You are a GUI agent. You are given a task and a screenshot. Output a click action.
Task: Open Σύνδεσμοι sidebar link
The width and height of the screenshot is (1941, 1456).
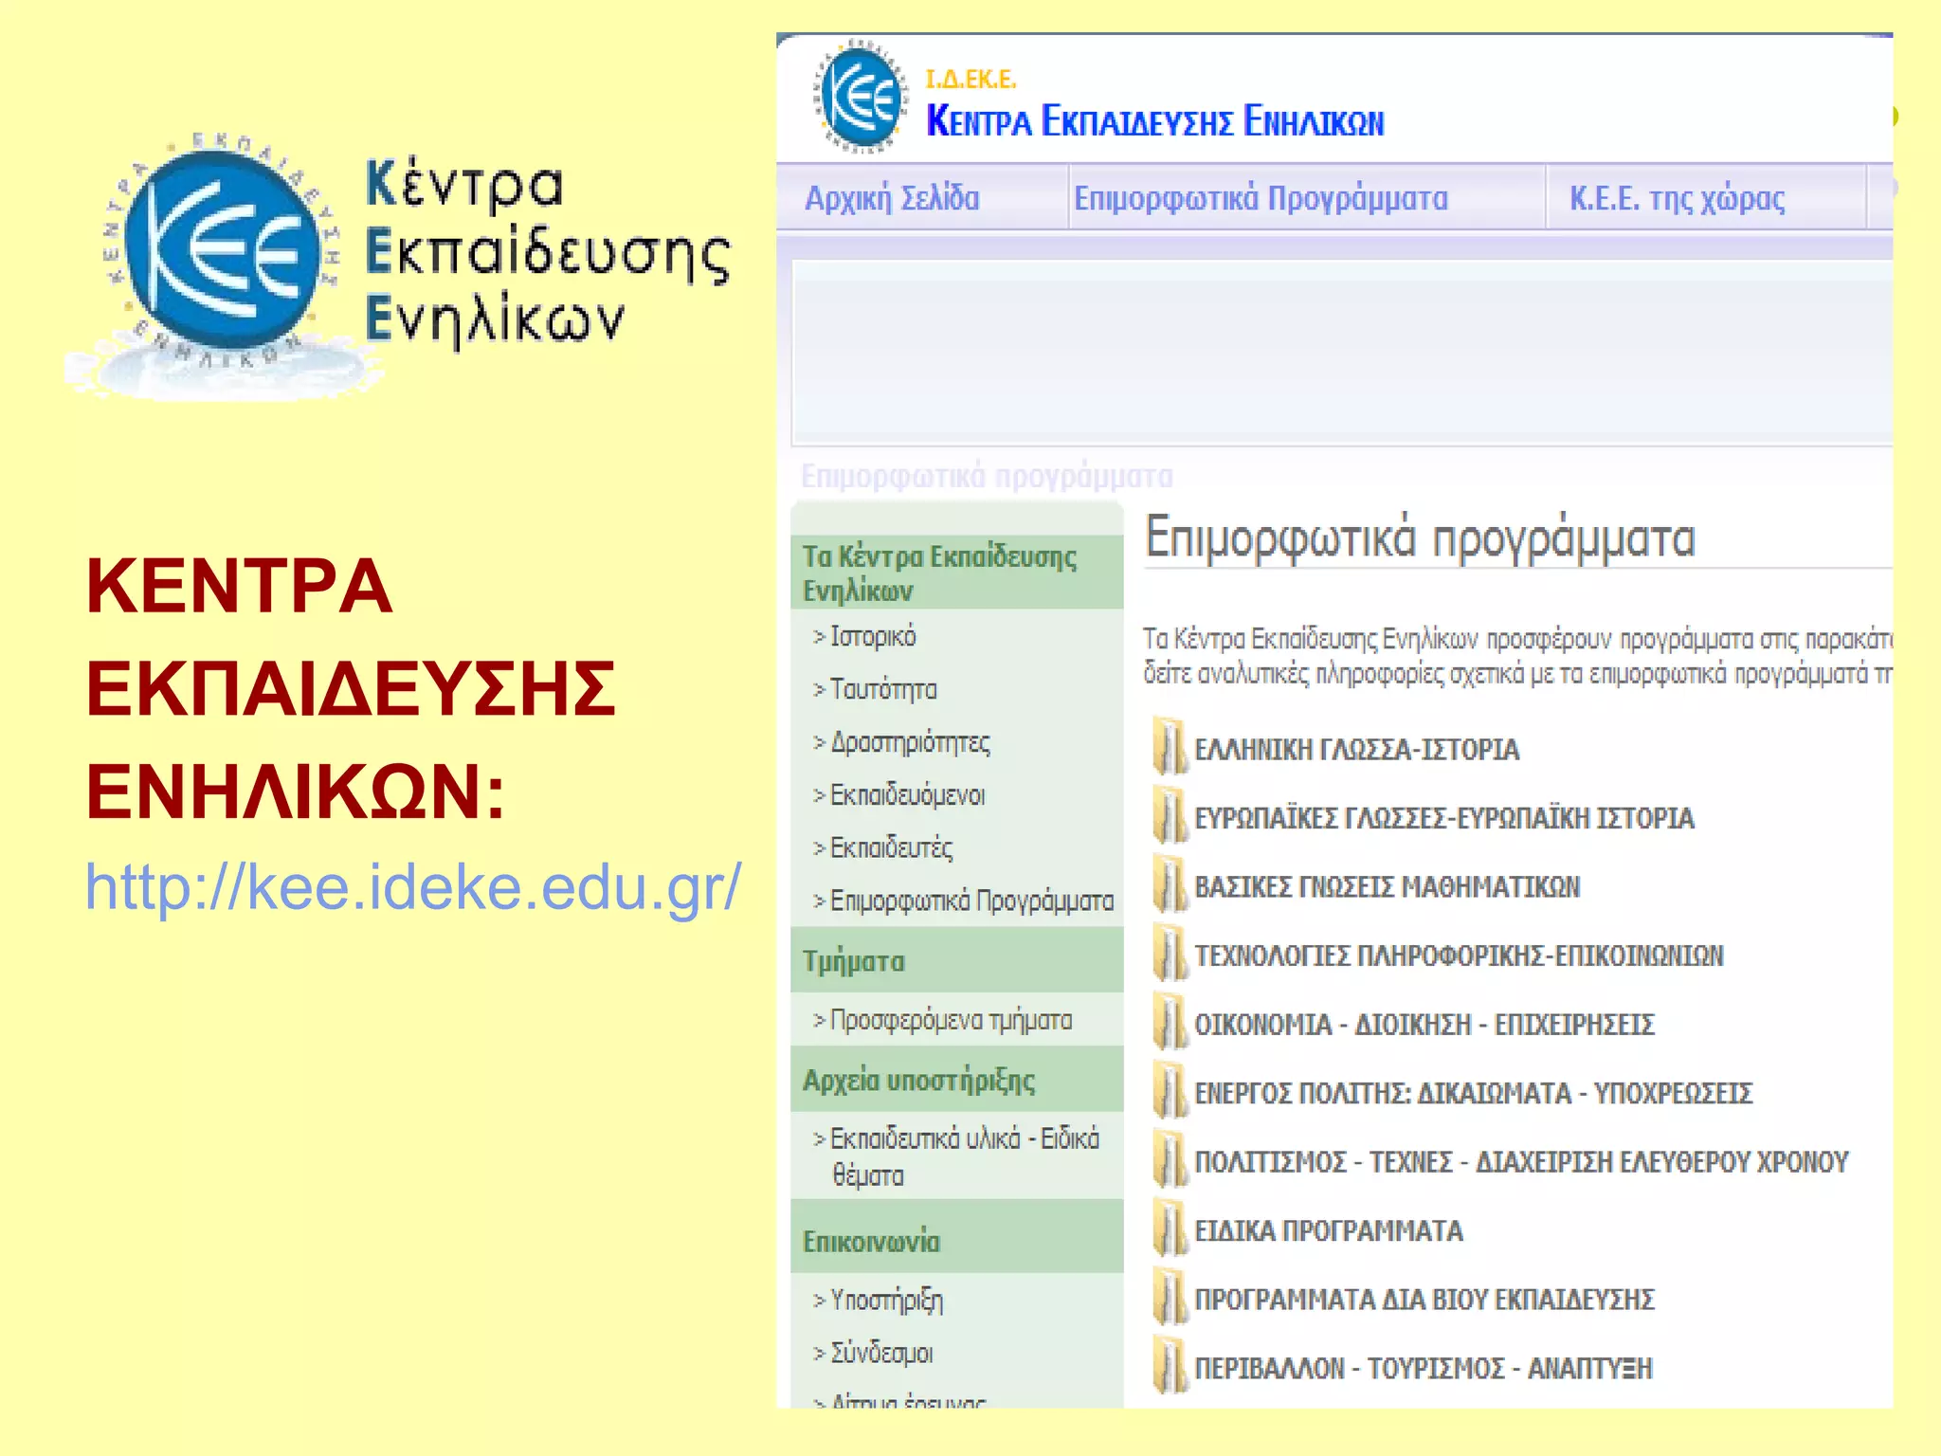[x=881, y=1353]
